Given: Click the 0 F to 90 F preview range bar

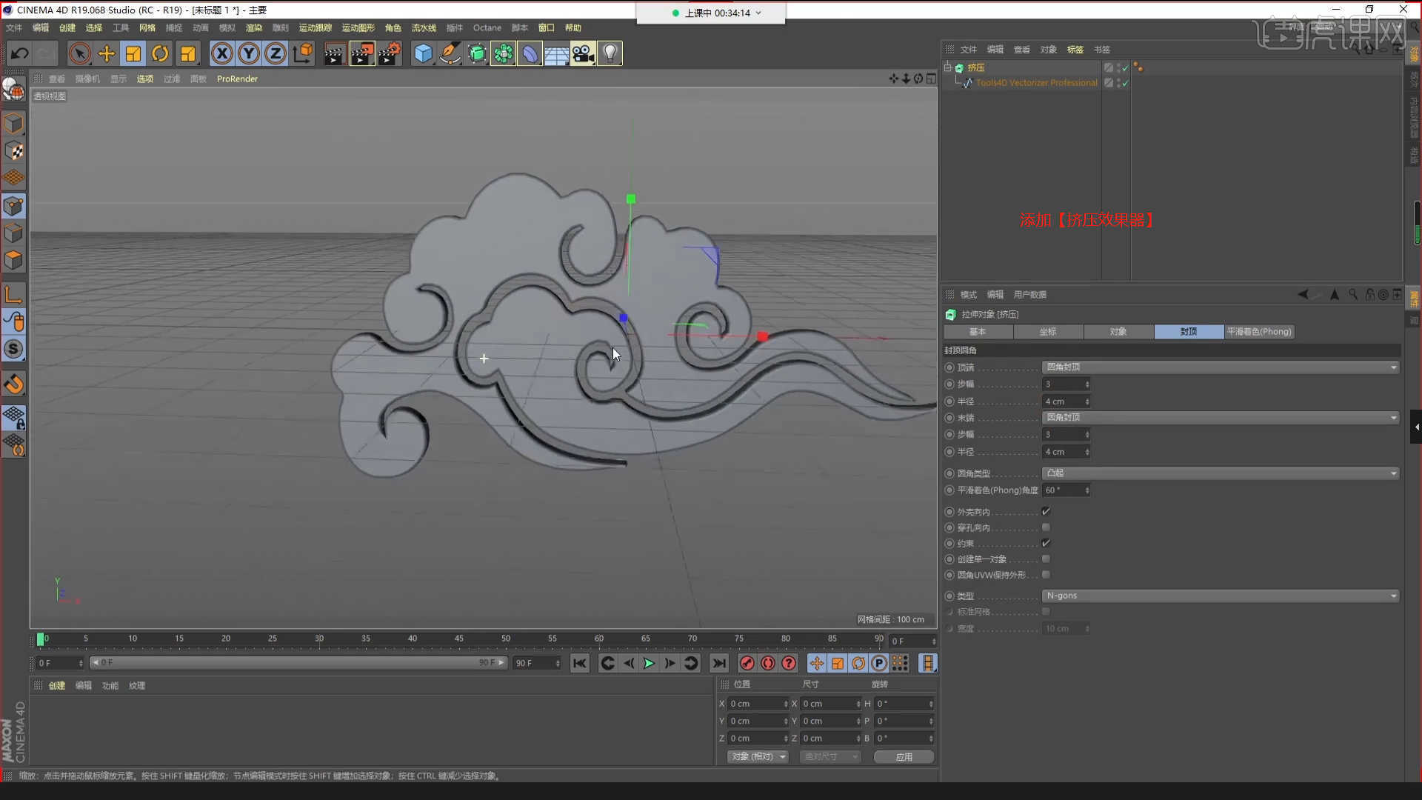Looking at the screenshot, I should click(x=298, y=663).
